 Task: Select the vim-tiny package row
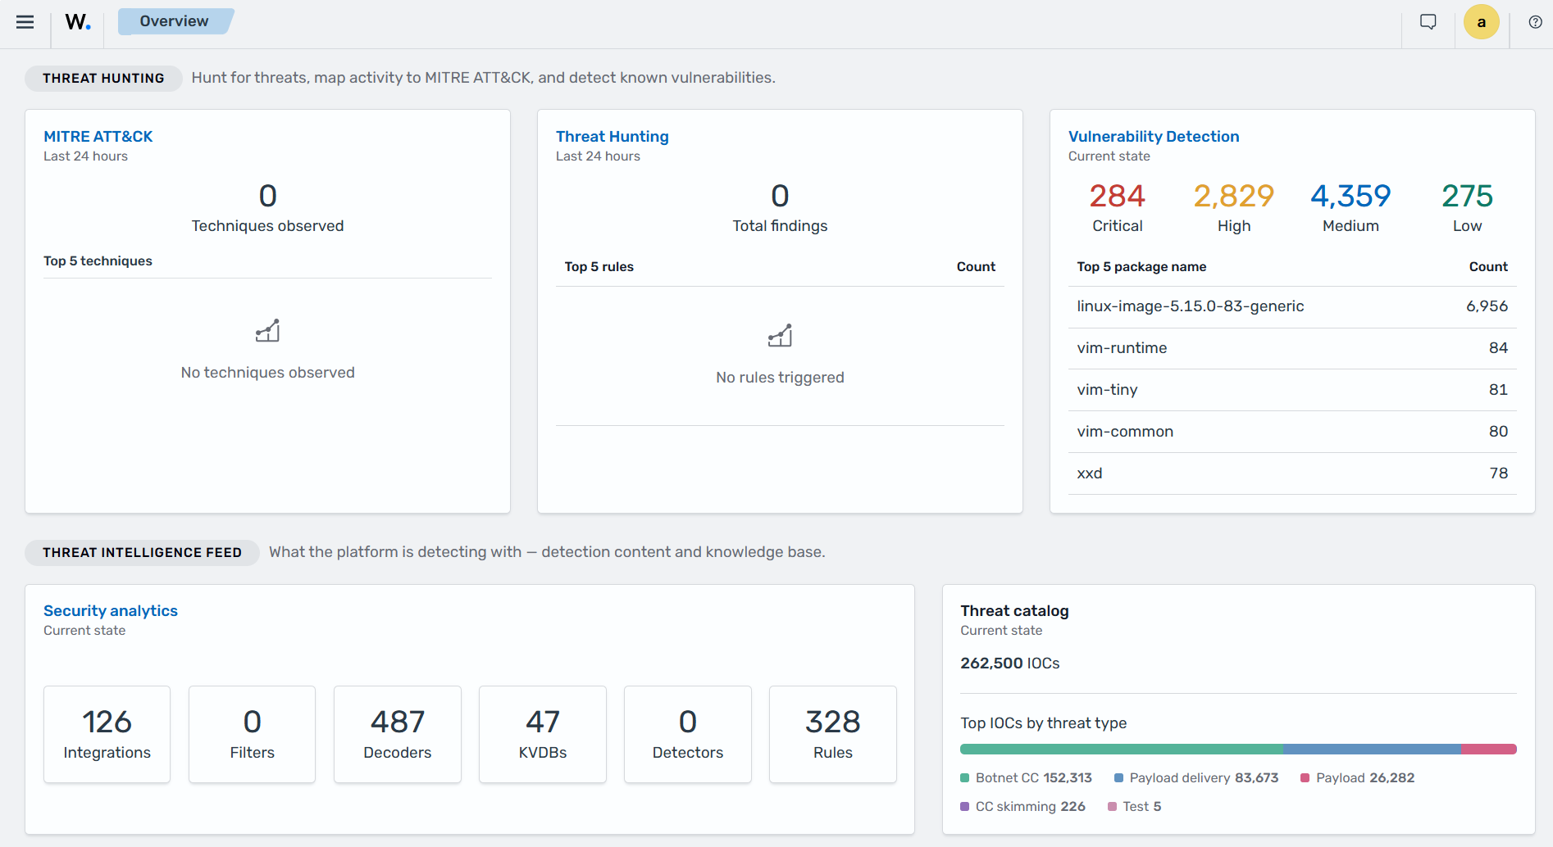(x=1292, y=390)
